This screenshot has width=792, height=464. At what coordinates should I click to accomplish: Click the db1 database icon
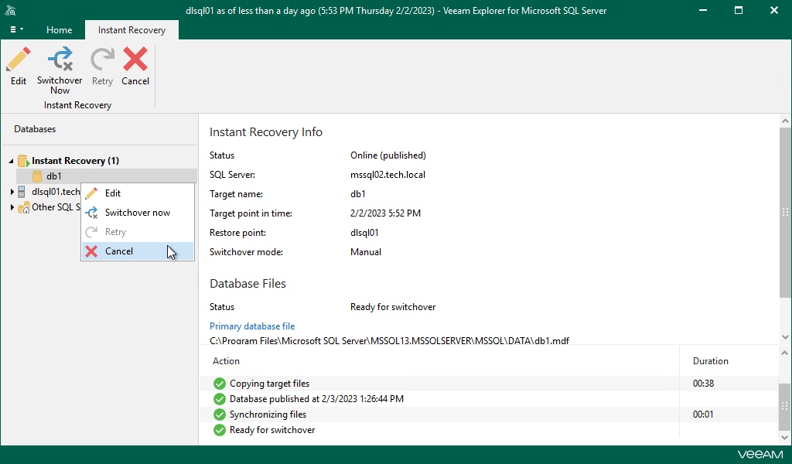37,176
